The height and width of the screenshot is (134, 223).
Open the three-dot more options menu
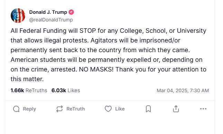click(203, 109)
